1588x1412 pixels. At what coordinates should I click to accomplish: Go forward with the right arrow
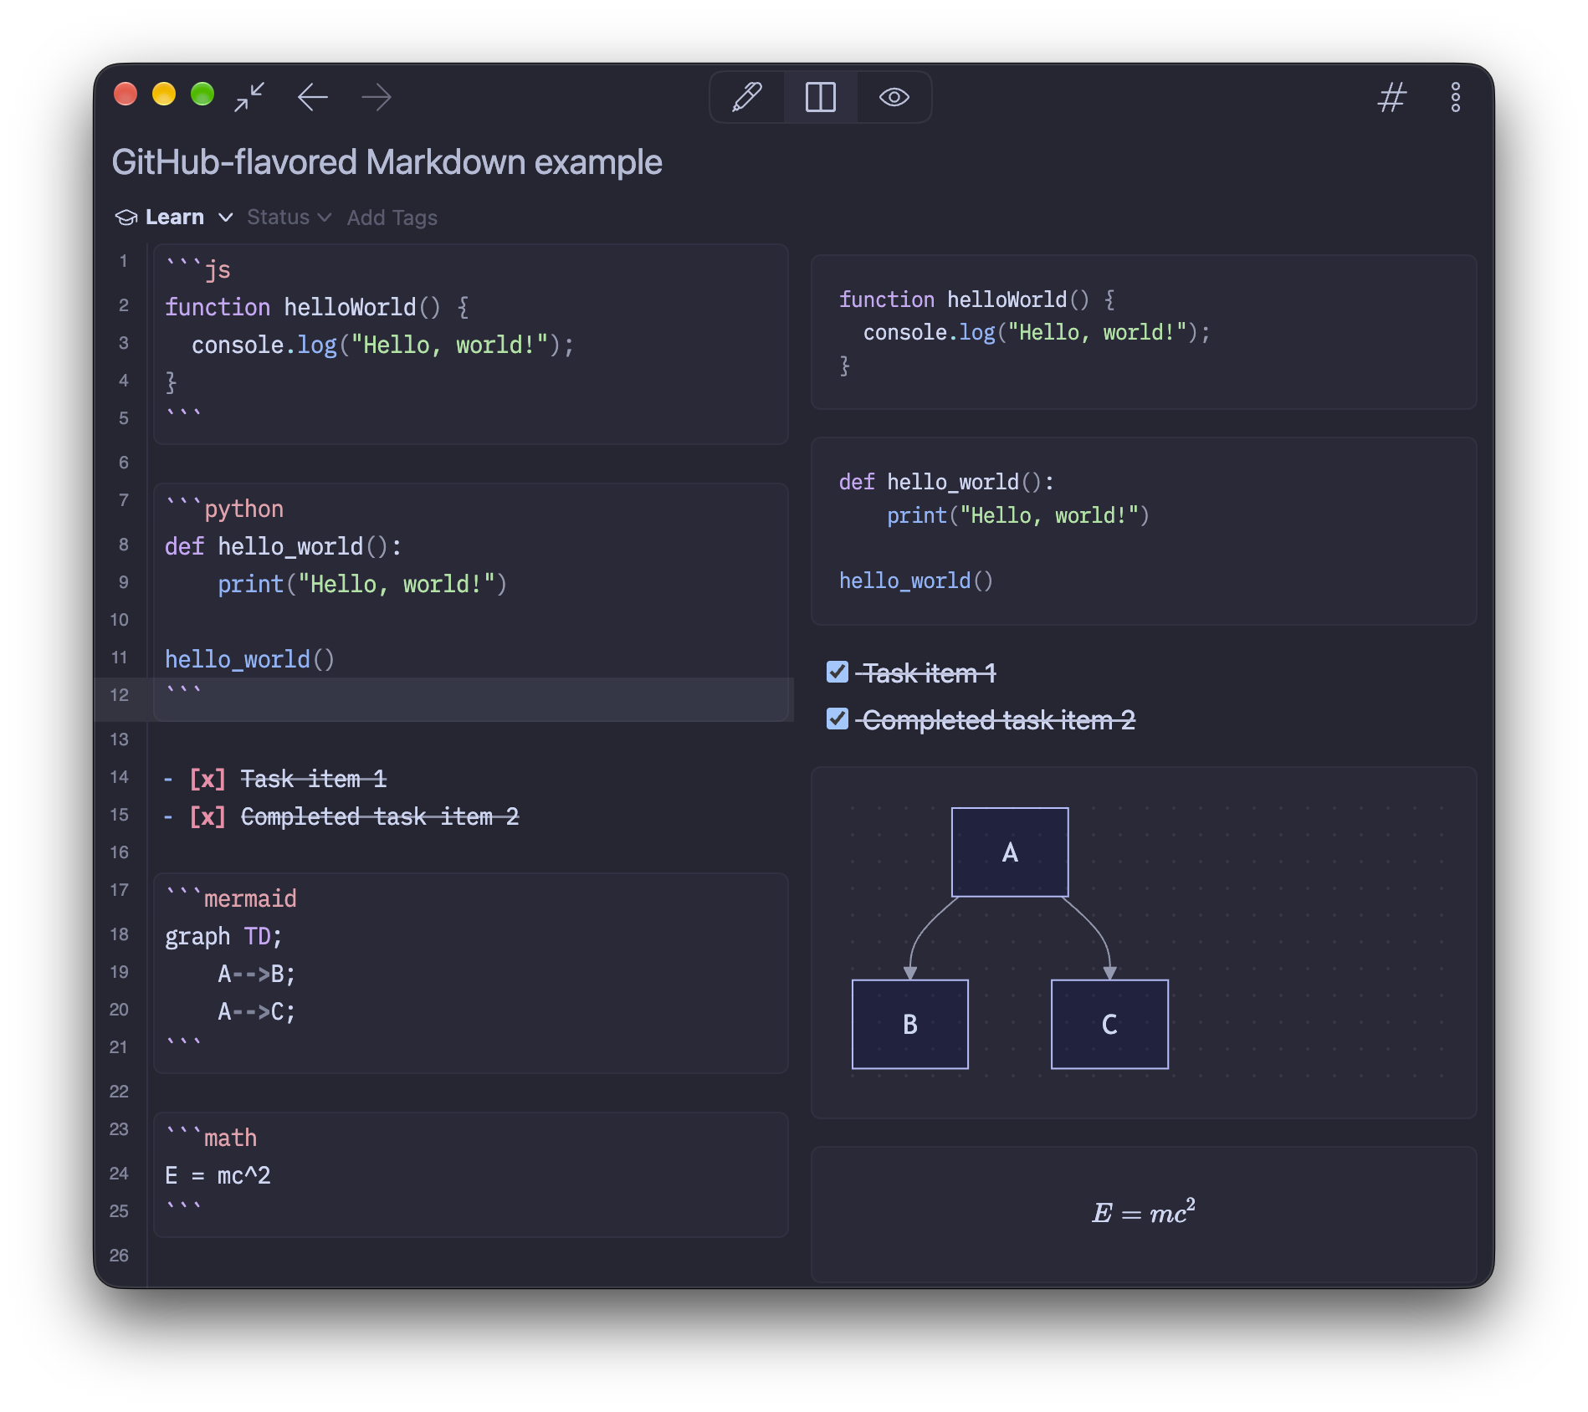tap(377, 97)
